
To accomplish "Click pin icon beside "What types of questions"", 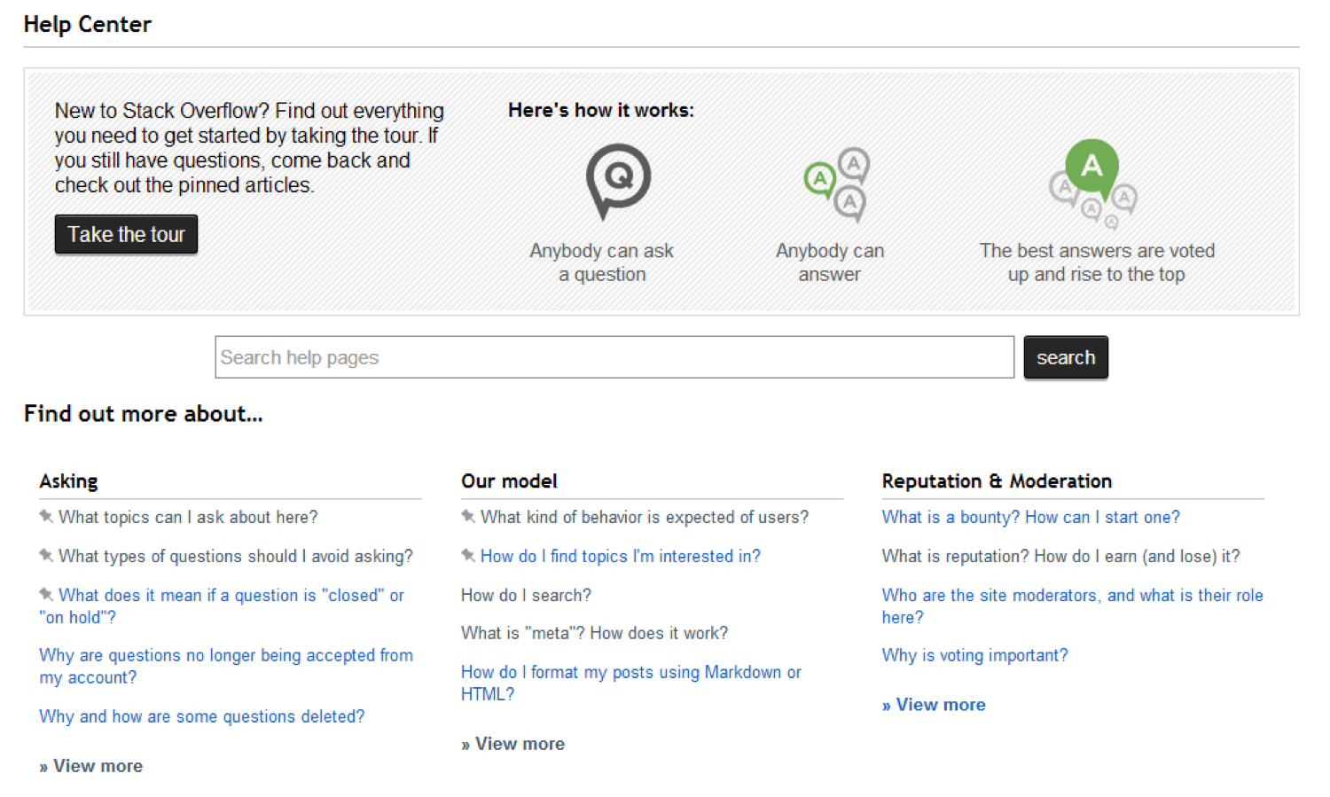I will coord(46,555).
